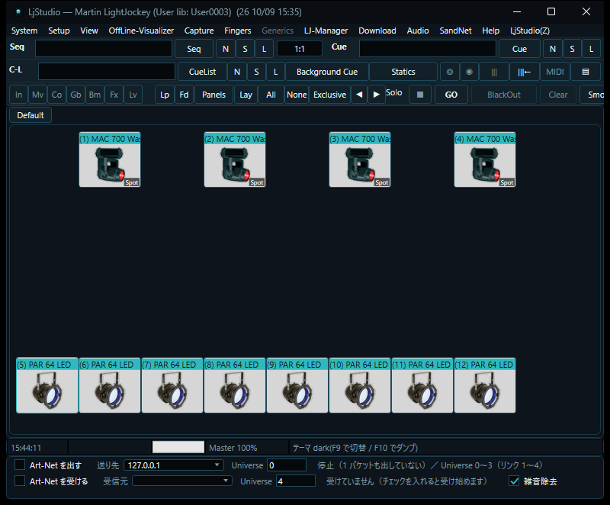Select fixture (6) PAR 64 LED
The width and height of the screenshot is (610, 505).
pyautogui.click(x=110, y=385)
